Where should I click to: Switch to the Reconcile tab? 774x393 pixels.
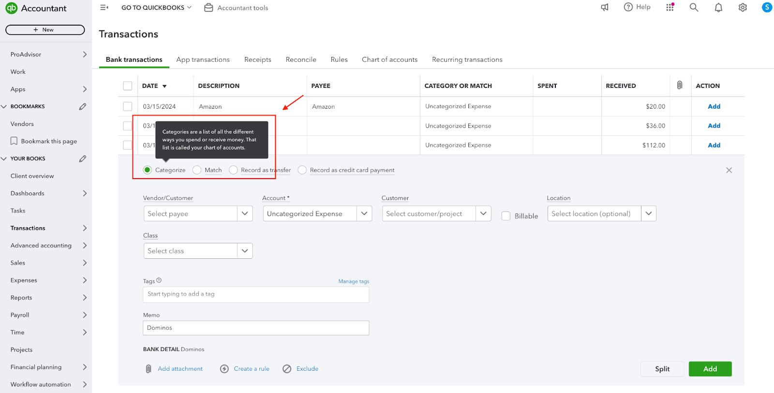tap(301, 59)
